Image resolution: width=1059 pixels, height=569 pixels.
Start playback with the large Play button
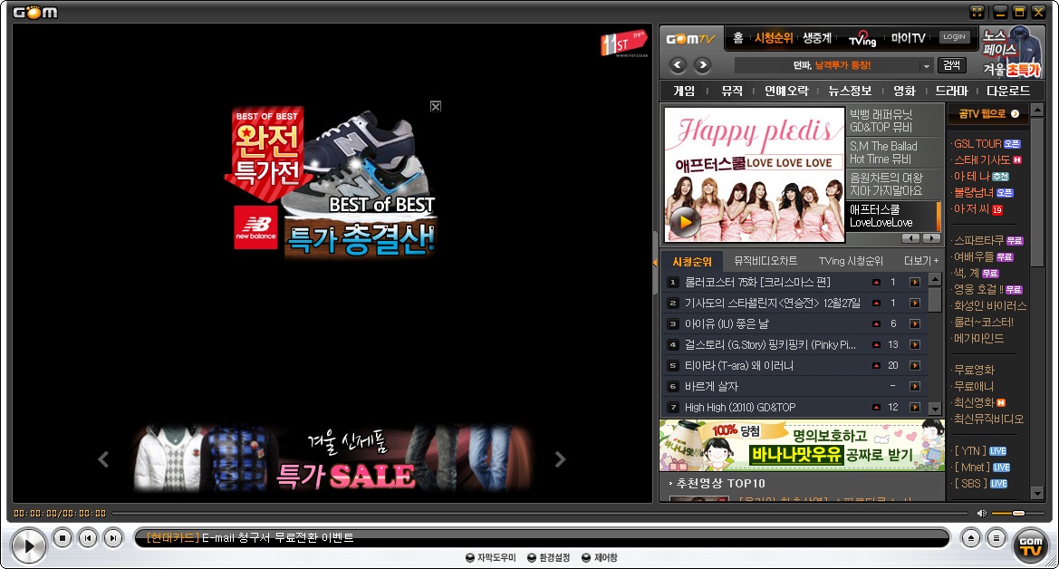29,545
